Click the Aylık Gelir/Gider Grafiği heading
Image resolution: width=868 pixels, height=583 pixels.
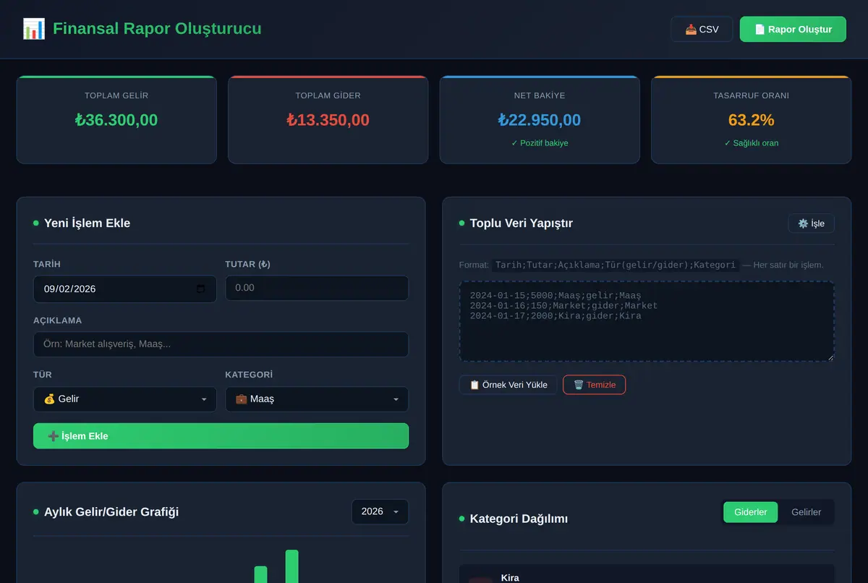tap(111, 512)
